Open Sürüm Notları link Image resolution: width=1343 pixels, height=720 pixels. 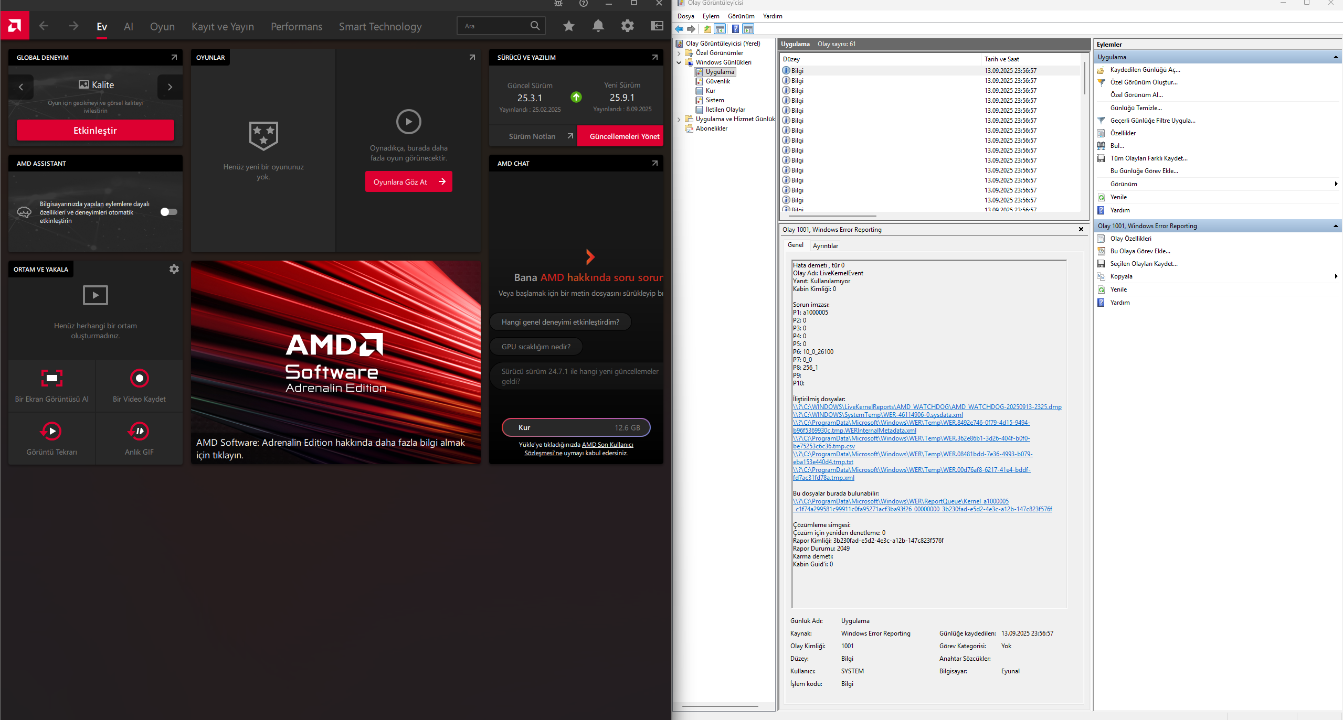point(533,136)
